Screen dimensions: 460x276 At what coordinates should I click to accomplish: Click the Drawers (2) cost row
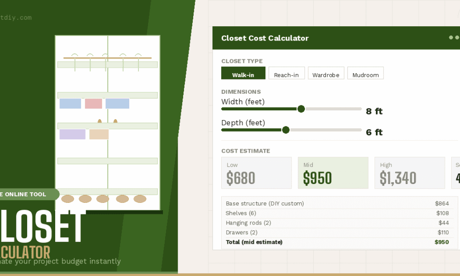336,232
